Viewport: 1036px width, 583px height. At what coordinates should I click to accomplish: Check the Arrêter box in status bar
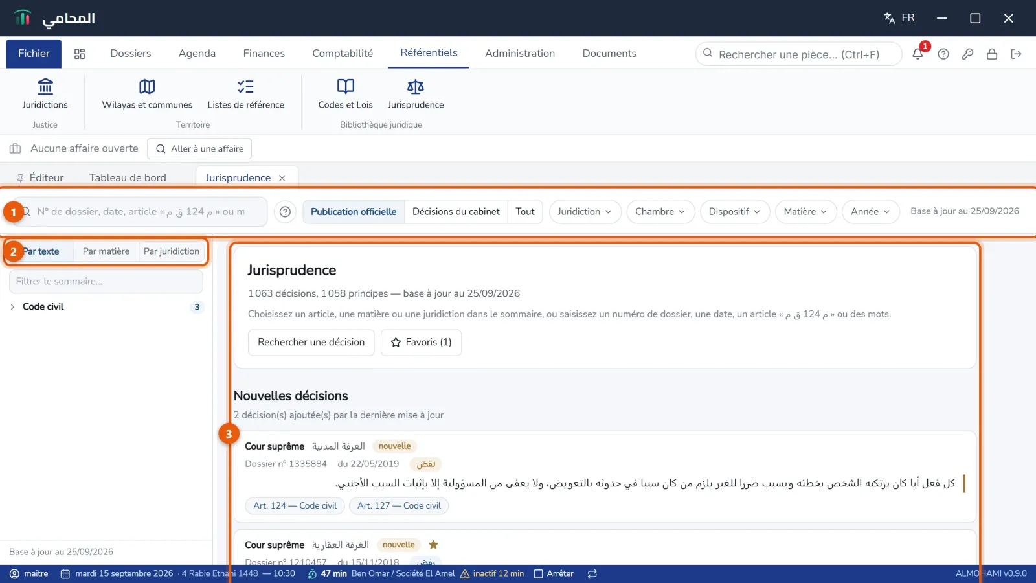click(x=538, y=573)
